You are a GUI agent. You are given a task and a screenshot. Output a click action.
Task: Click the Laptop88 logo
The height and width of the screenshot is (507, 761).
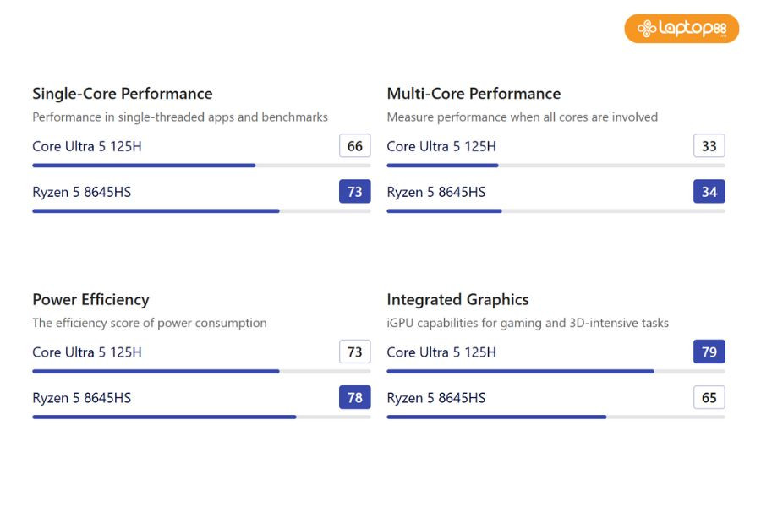pos(682,29)
